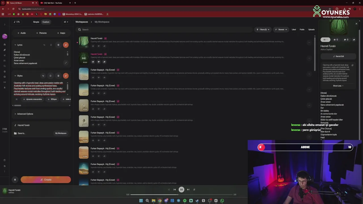Share the song from the details panel

click(x=354, y=40)
